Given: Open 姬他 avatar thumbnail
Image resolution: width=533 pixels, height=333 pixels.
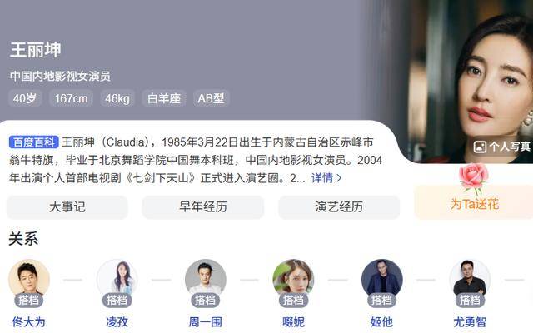Looking at the screenshot, I should pyautogui.click(x=381, y=279).
